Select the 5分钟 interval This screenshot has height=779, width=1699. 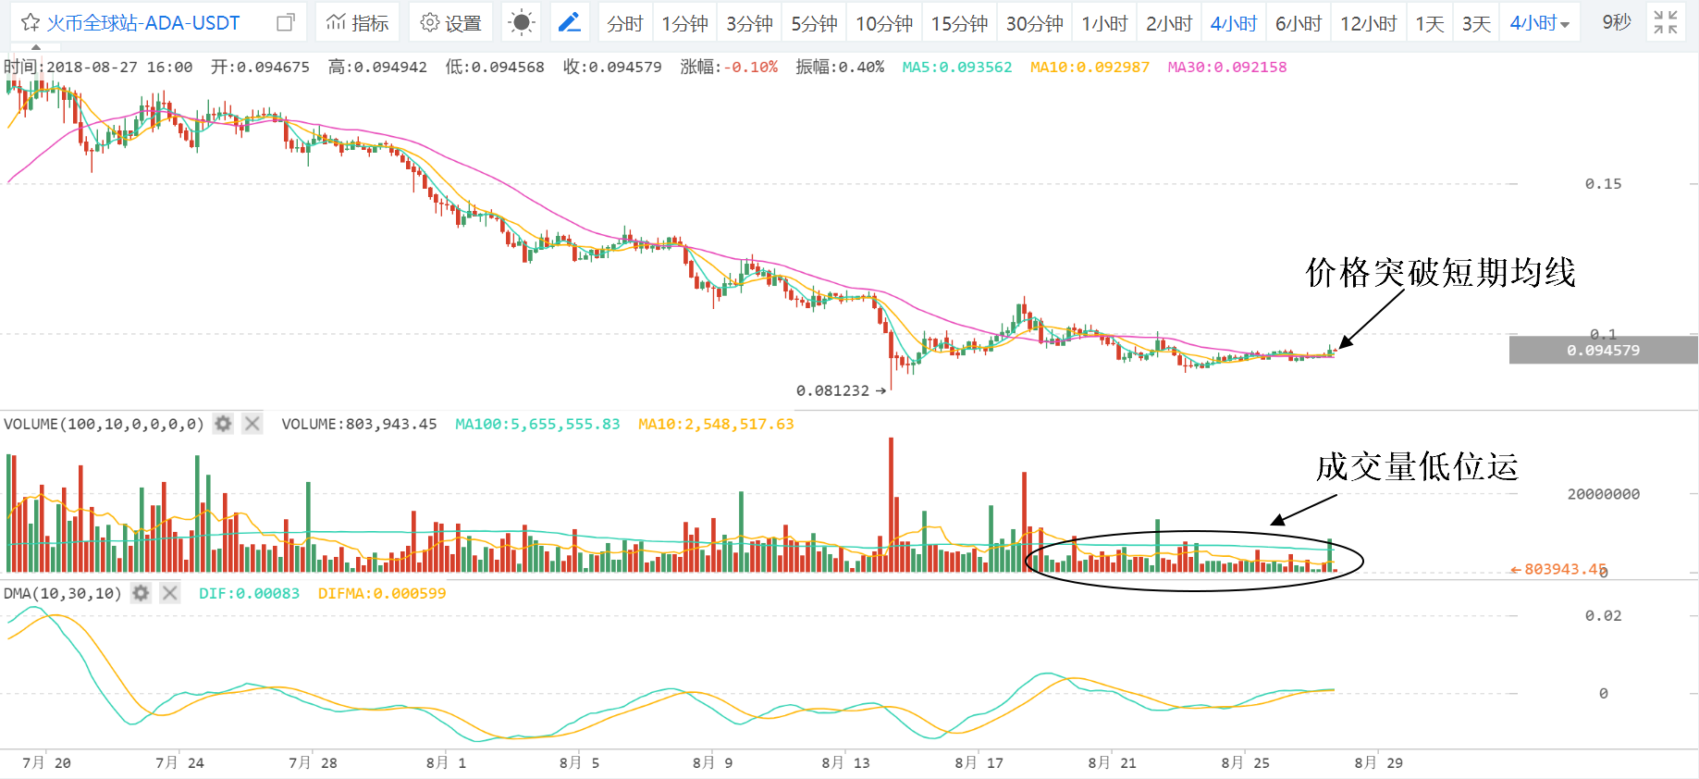814,23
